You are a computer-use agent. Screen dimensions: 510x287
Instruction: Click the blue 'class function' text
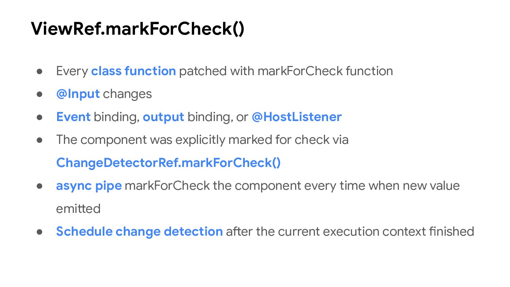[133, 71]
